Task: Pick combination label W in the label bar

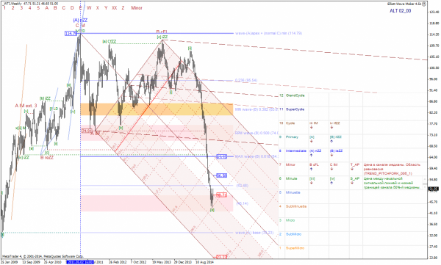Action: pyautogui.click(x=89, y=8)
